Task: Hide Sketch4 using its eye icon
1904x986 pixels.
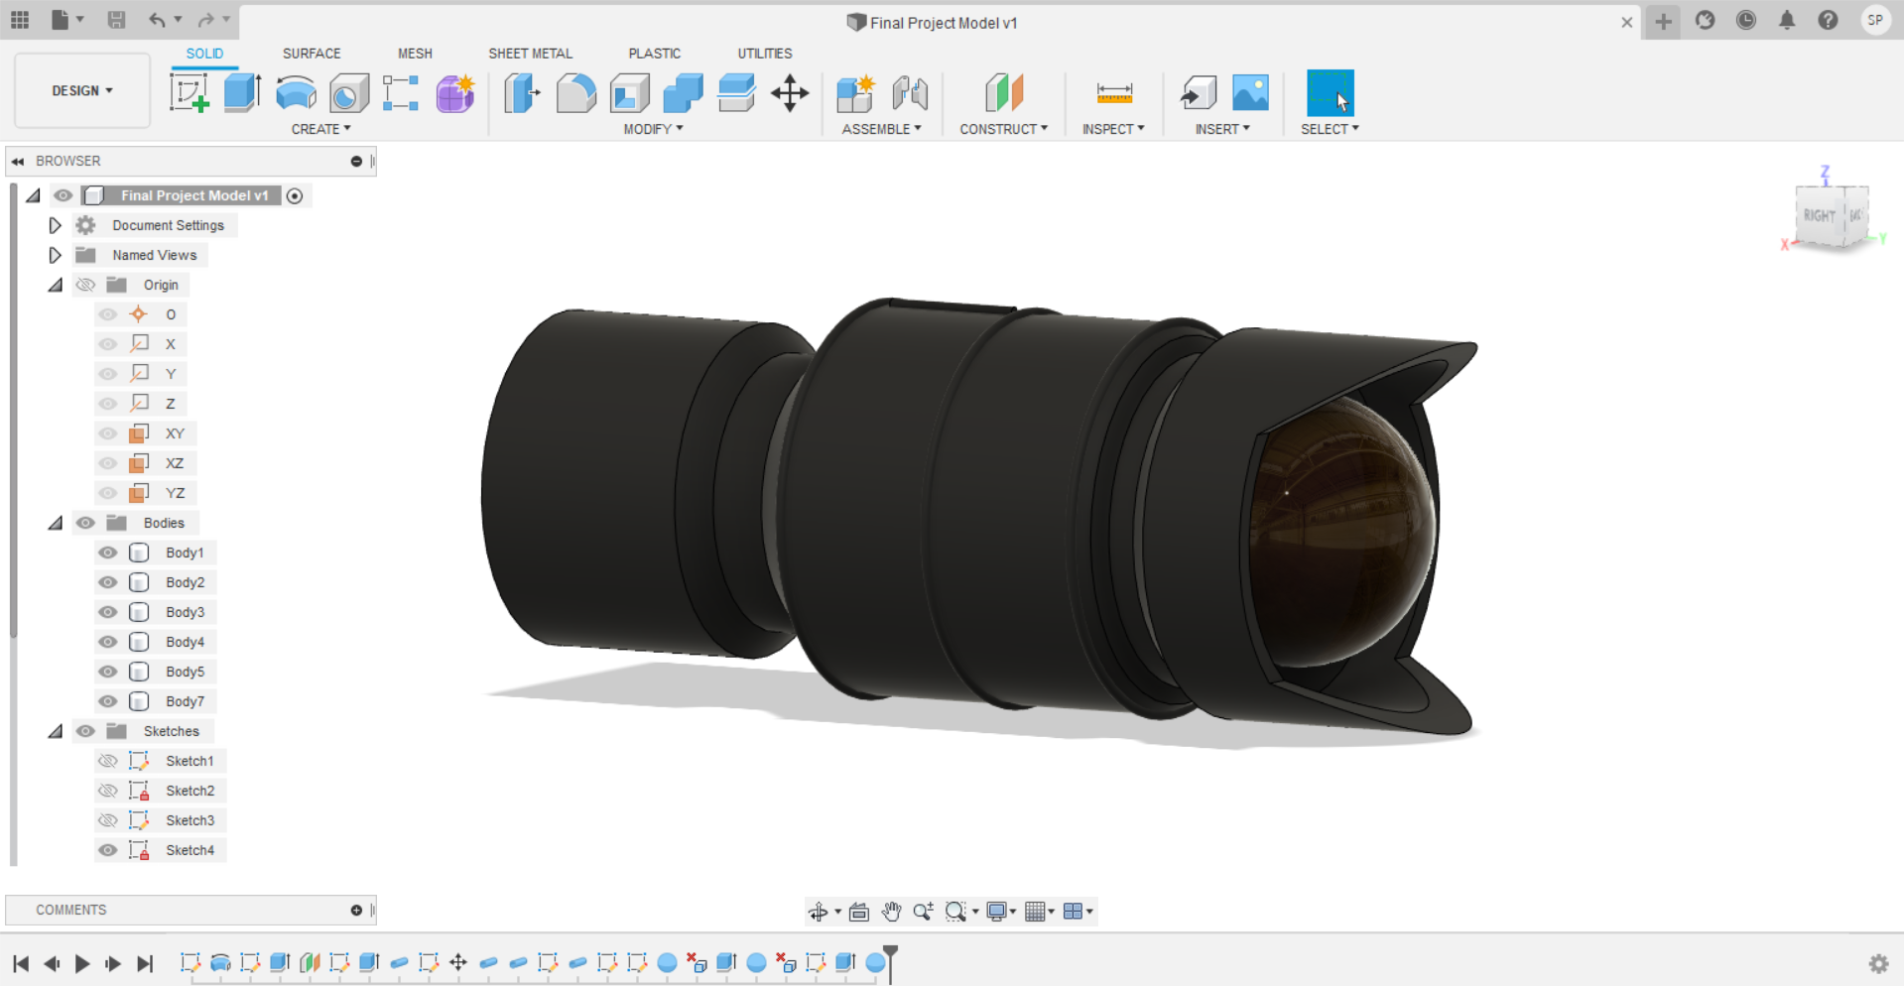Action: point(108,850)
